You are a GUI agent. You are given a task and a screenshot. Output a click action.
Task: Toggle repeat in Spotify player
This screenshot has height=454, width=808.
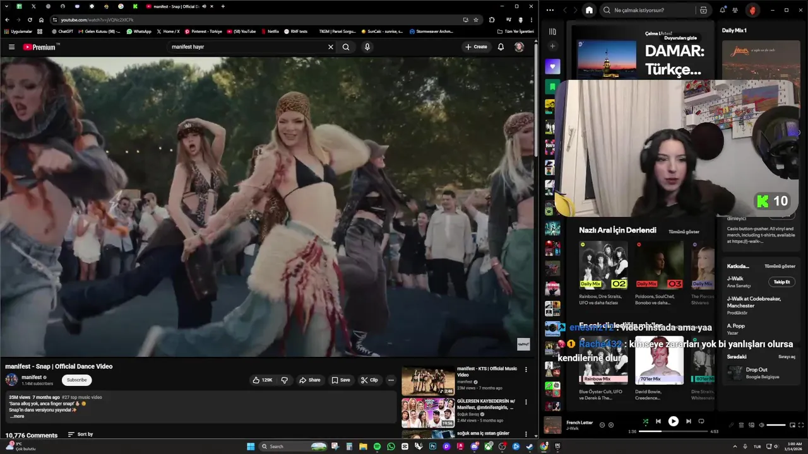pos(701,421)
